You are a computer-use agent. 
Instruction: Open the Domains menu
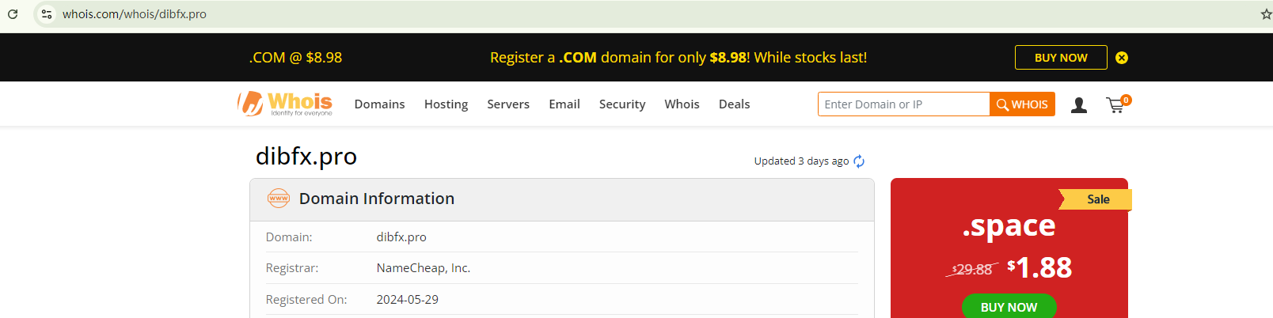tap(379, 104)
